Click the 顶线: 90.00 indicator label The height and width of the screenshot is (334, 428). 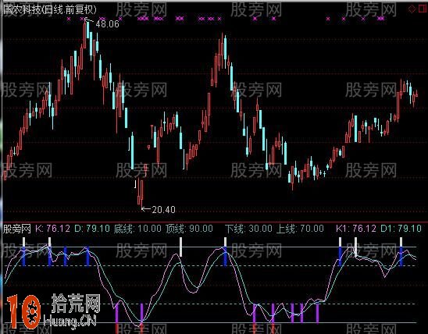[x=190, y=229]
